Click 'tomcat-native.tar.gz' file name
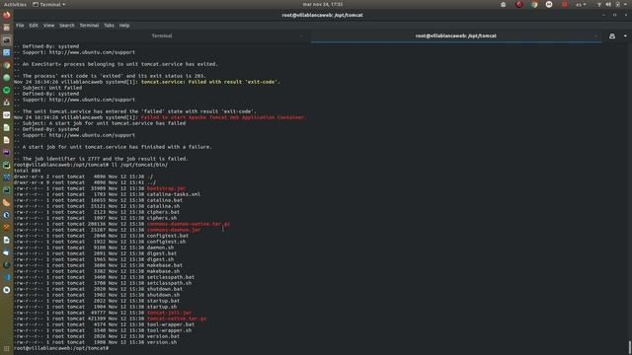Image resolution: width=632 pixels, height=355 pixels. coord(177,319)
